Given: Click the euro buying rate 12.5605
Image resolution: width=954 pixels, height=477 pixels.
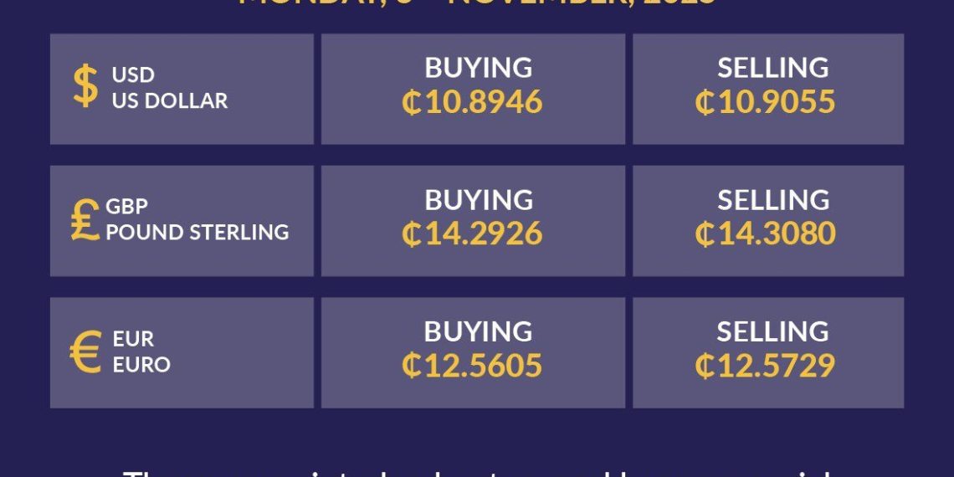Looking at the screenshot, I should pyautogui.click(x=484, y=366).
